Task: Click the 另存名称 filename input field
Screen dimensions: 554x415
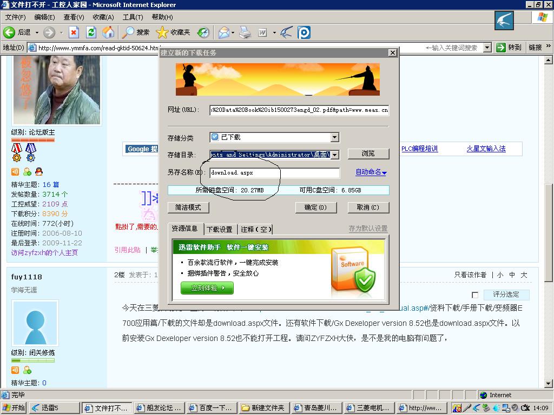Action: (274, 173)
